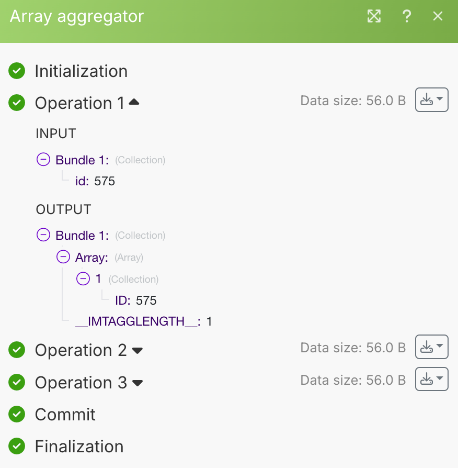This screenshot has width=458, height=468.
Task: Close the Array aggregator panel
Action: (x=438, y=16)
